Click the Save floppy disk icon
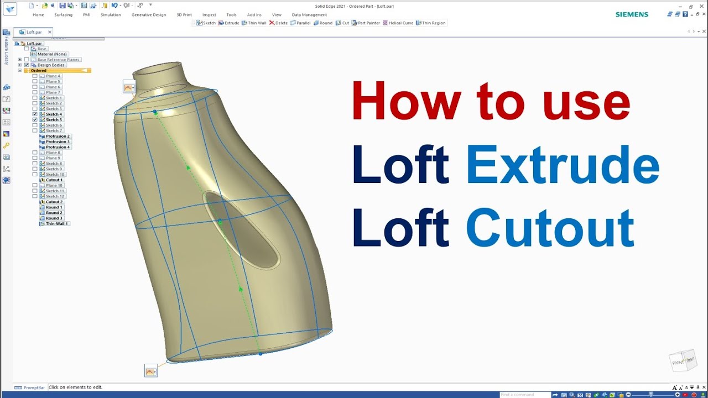Screen dimensions: 708x398 coord(63,6)
